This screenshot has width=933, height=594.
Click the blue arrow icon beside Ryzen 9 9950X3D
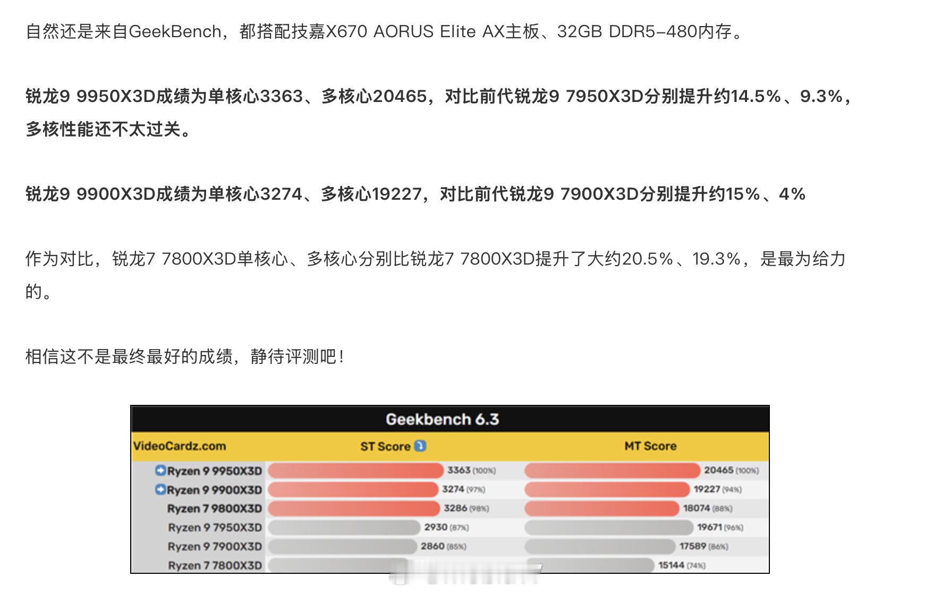pyautogui.click(x=160, y=471)
